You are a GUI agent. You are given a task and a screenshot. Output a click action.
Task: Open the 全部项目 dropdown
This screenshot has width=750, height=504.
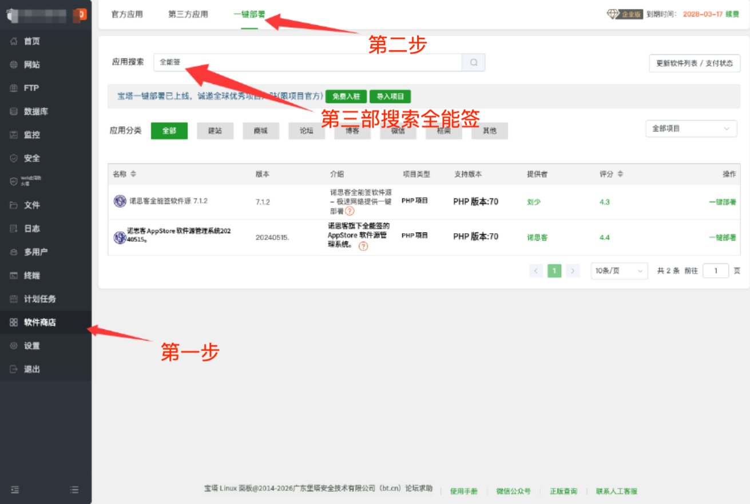click(x=691, y=129)
